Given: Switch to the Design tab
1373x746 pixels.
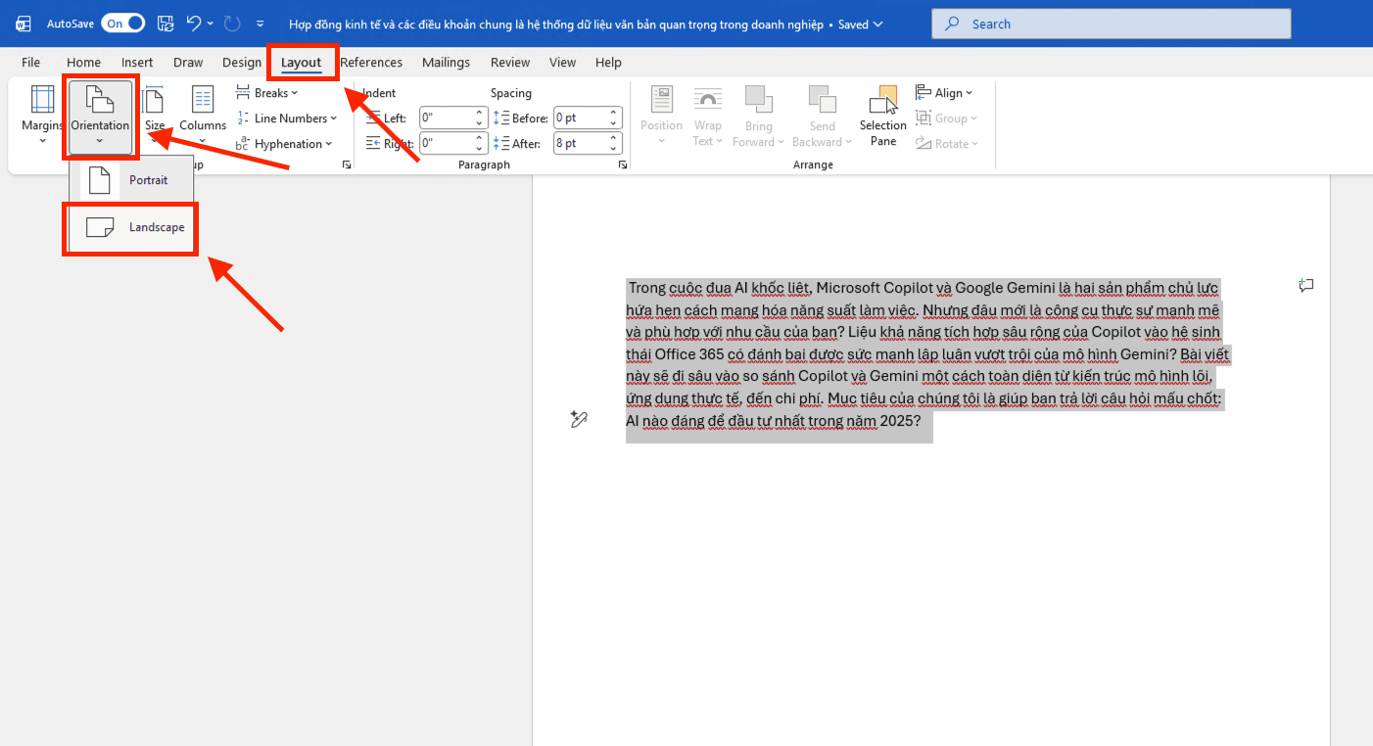Looking at the screenshot, I should coord(242,62).
